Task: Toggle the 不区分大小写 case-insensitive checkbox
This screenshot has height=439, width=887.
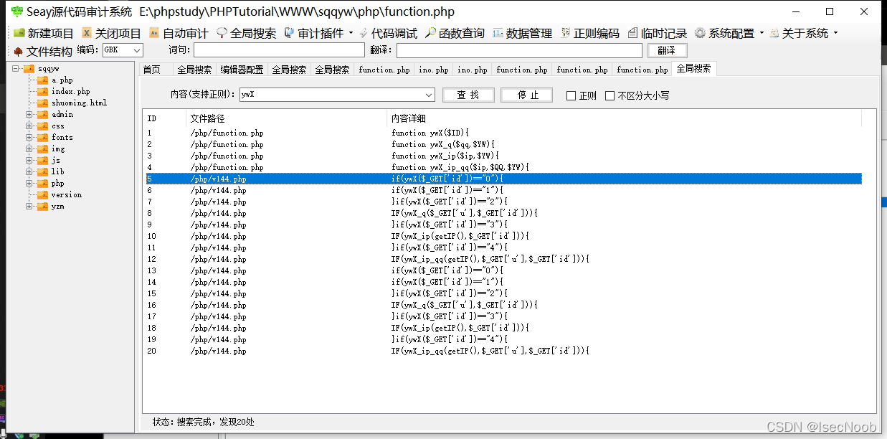Action: point(609,95)
